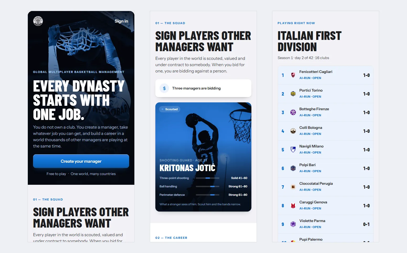407x253 pixels.
Task: Select the Colli Bologna team crest
Action: [293, 131]
